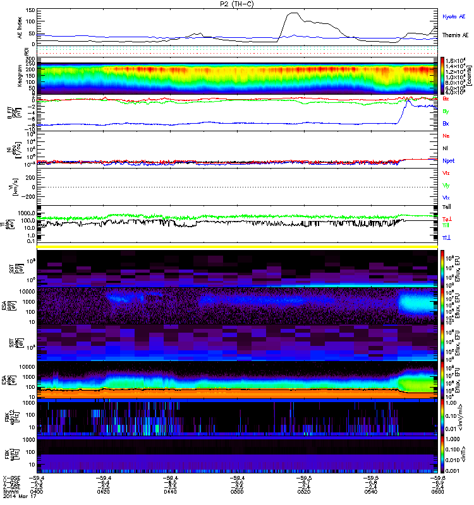474x505 pixels.
Task: Click the B_FIT axis label
Action: point(14,113)
